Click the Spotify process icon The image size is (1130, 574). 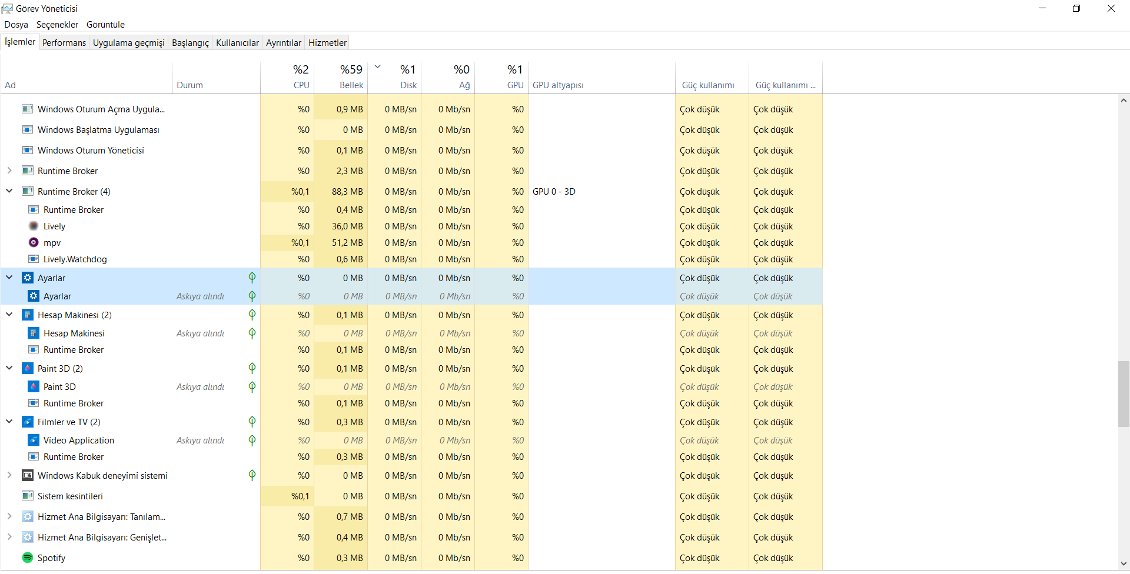click(x=28, y=558)
